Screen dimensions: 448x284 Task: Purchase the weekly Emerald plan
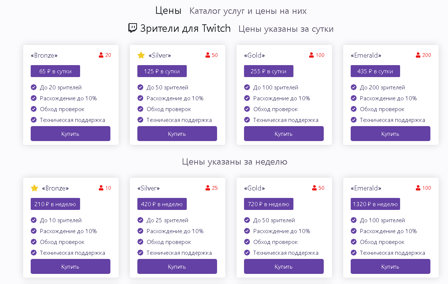(390, 266)
